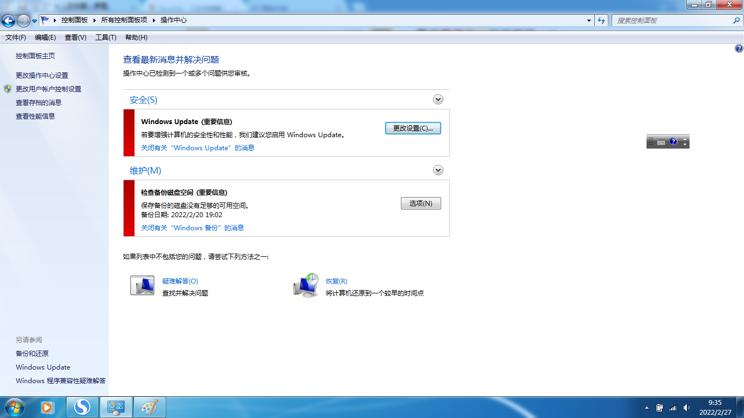The height and width of the screenshot is (418, 744).
Task: Open the 工具(T) menu
Action: coord(106,38)
